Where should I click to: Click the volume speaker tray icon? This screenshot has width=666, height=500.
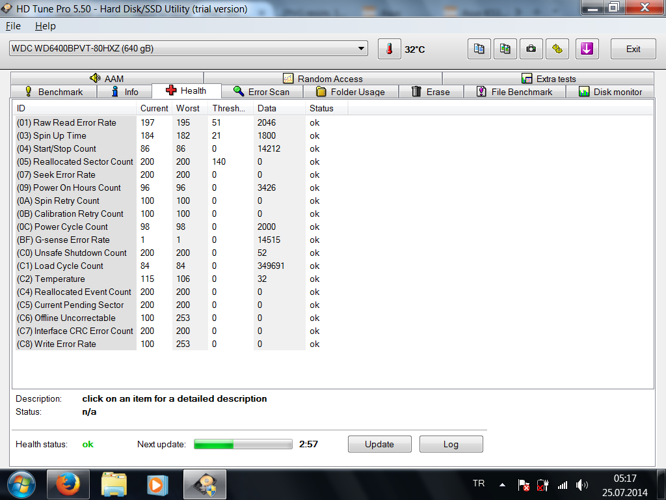click(x=582, y=484)
